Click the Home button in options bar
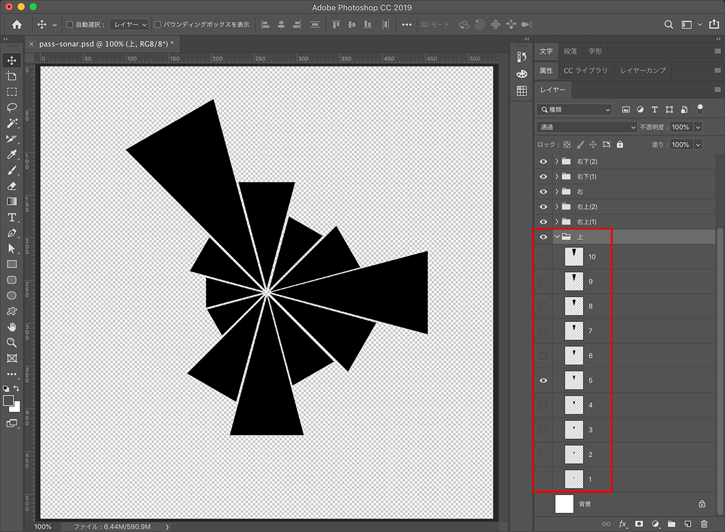 pyautogui.click(x=17, y=25)
